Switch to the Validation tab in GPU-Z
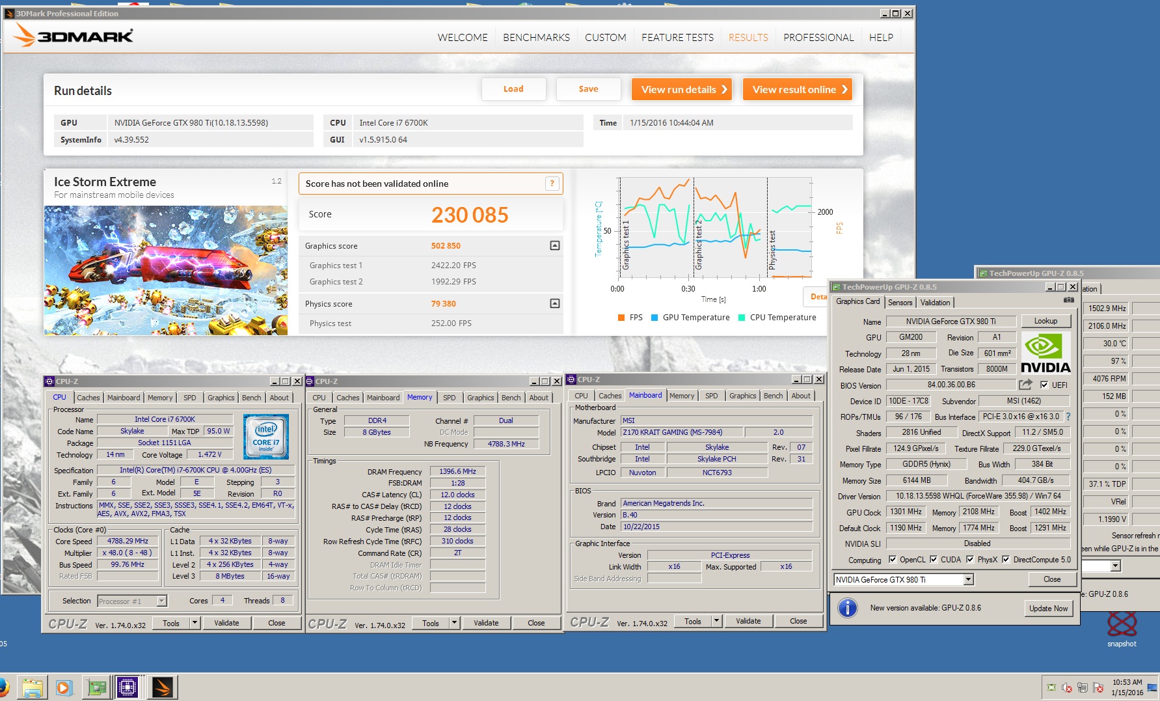1160x701 pixels. (x=935, y=302)
